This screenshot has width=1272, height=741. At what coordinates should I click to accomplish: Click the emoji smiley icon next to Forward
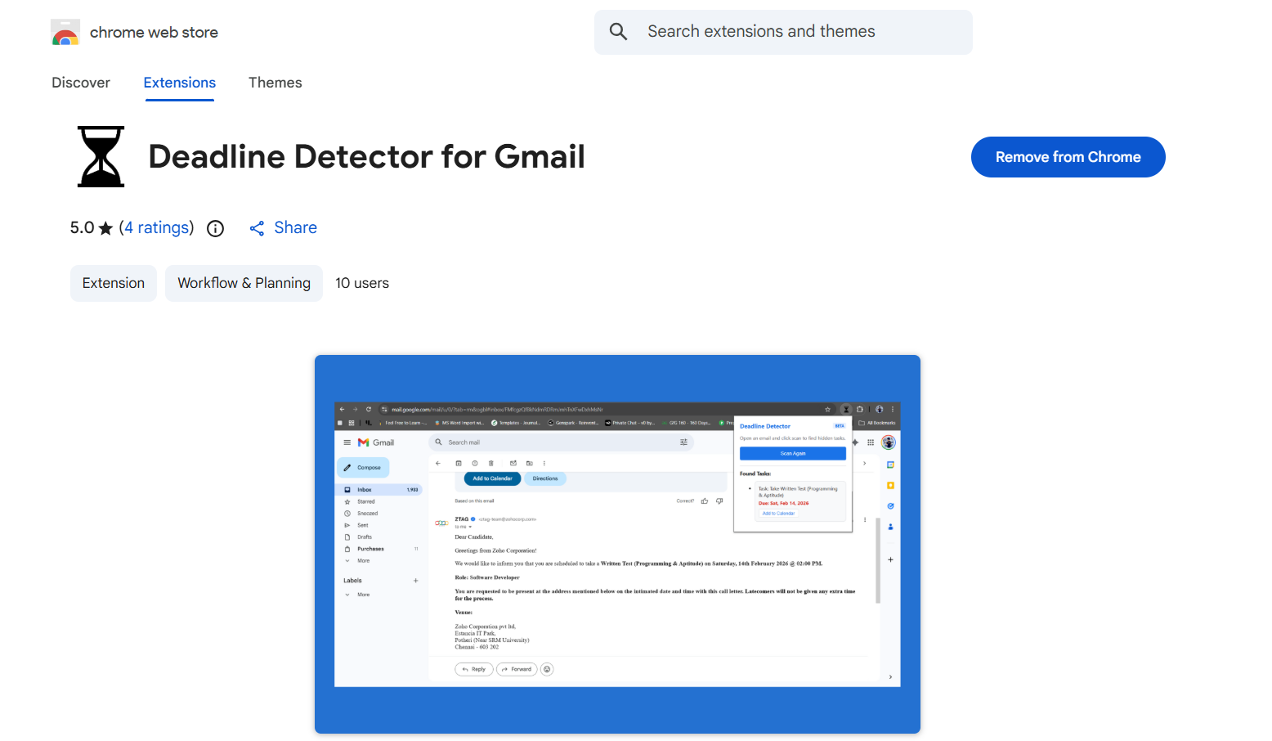pos(547,669)
